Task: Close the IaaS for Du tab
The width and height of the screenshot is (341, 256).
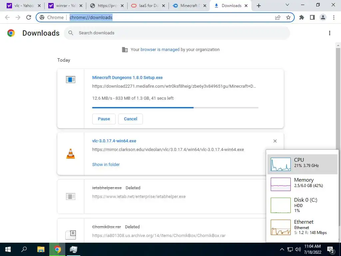Action: coord(164,6)
